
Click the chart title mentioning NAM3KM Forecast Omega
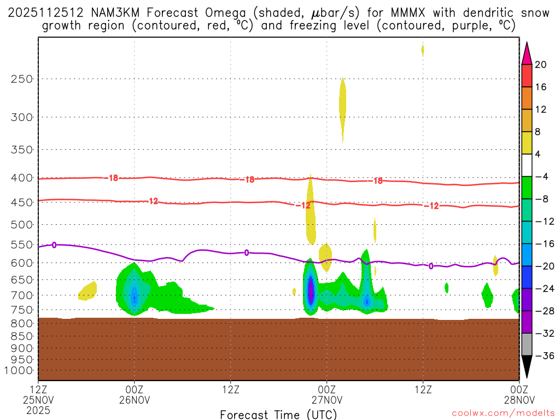click(279, 19)
